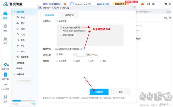Screen dimensions: 173x107
Task: Click the 搜索 button in search box
Action: tap(168, 12)
